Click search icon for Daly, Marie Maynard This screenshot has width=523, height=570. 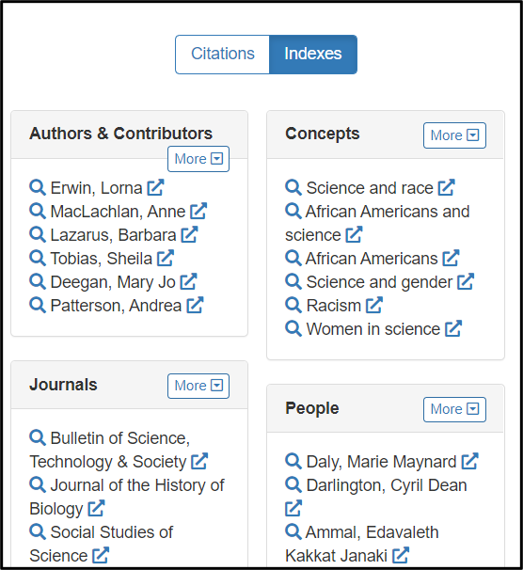(293, 461)
